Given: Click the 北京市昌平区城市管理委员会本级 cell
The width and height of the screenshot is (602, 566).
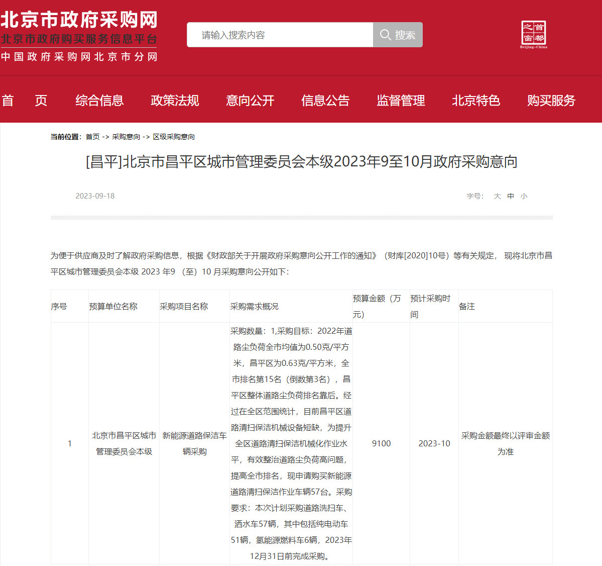Looking at the screenshot, I should pos(124,443).
